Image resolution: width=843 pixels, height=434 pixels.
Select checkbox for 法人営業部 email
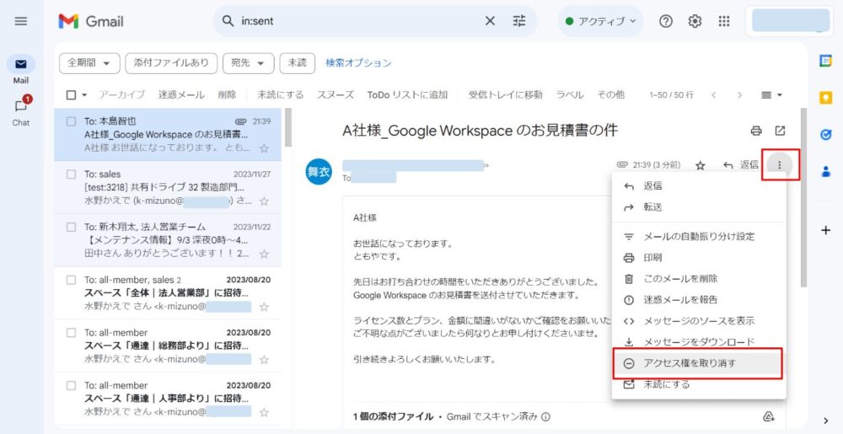pos(71,280)
